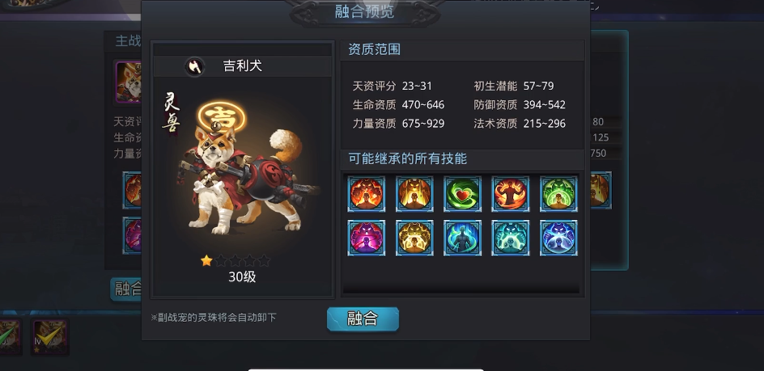Click the gold star rating row
Viewport: 764px width, 371px height.
(236, 260)
